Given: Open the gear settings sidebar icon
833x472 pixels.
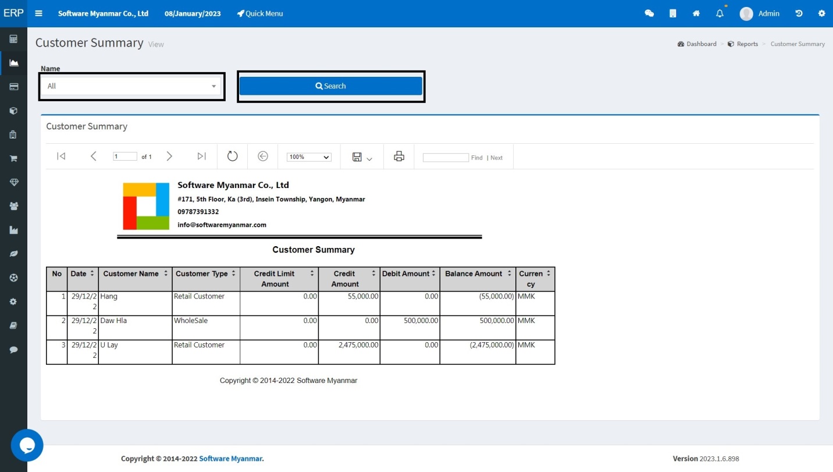Looking at the screenshot, I should pyautogui.click(x=13, y=301).
